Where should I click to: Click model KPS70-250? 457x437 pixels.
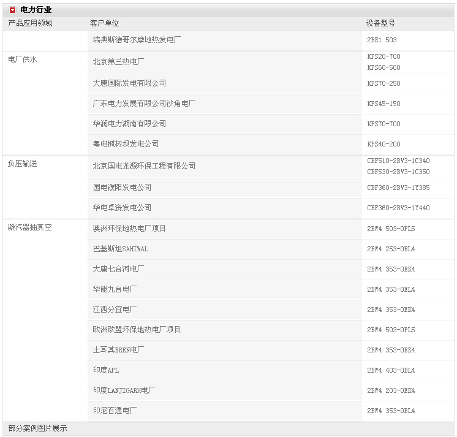(383, 84)
